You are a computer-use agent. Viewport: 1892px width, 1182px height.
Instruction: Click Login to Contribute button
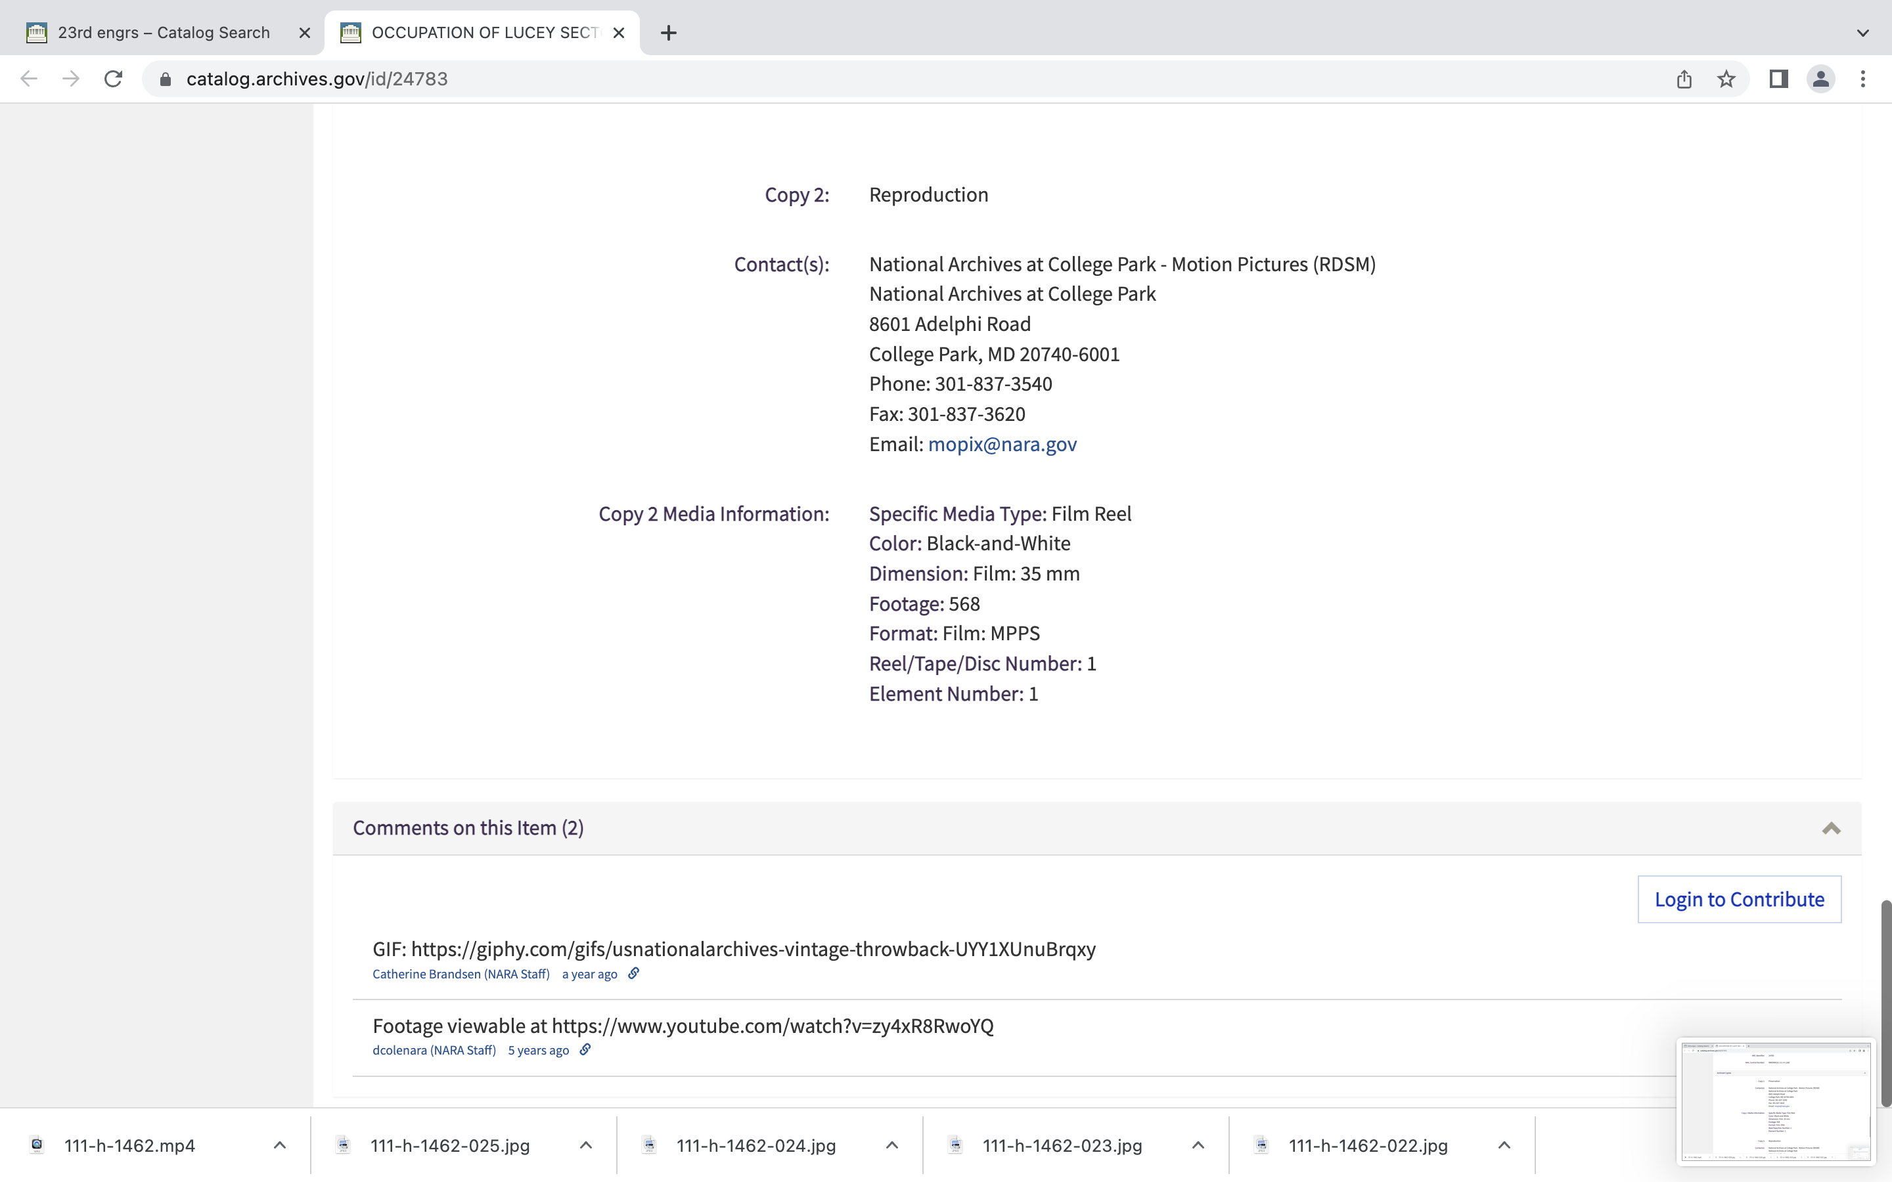coord(1739,899)
